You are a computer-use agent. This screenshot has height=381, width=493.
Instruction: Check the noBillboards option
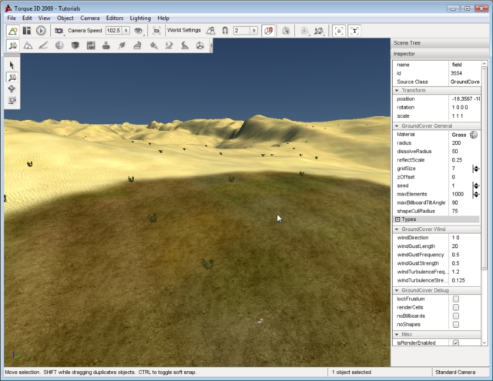click(x=456, y=316)
